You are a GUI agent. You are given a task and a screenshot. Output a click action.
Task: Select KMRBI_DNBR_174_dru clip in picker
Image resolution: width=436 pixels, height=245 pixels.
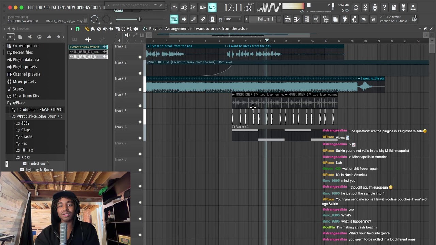88,52
